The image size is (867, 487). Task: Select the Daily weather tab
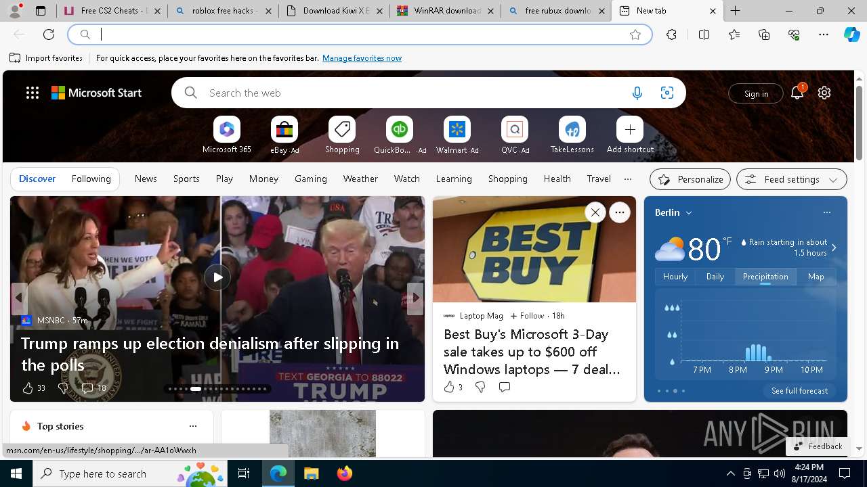[x=715, y=277]
